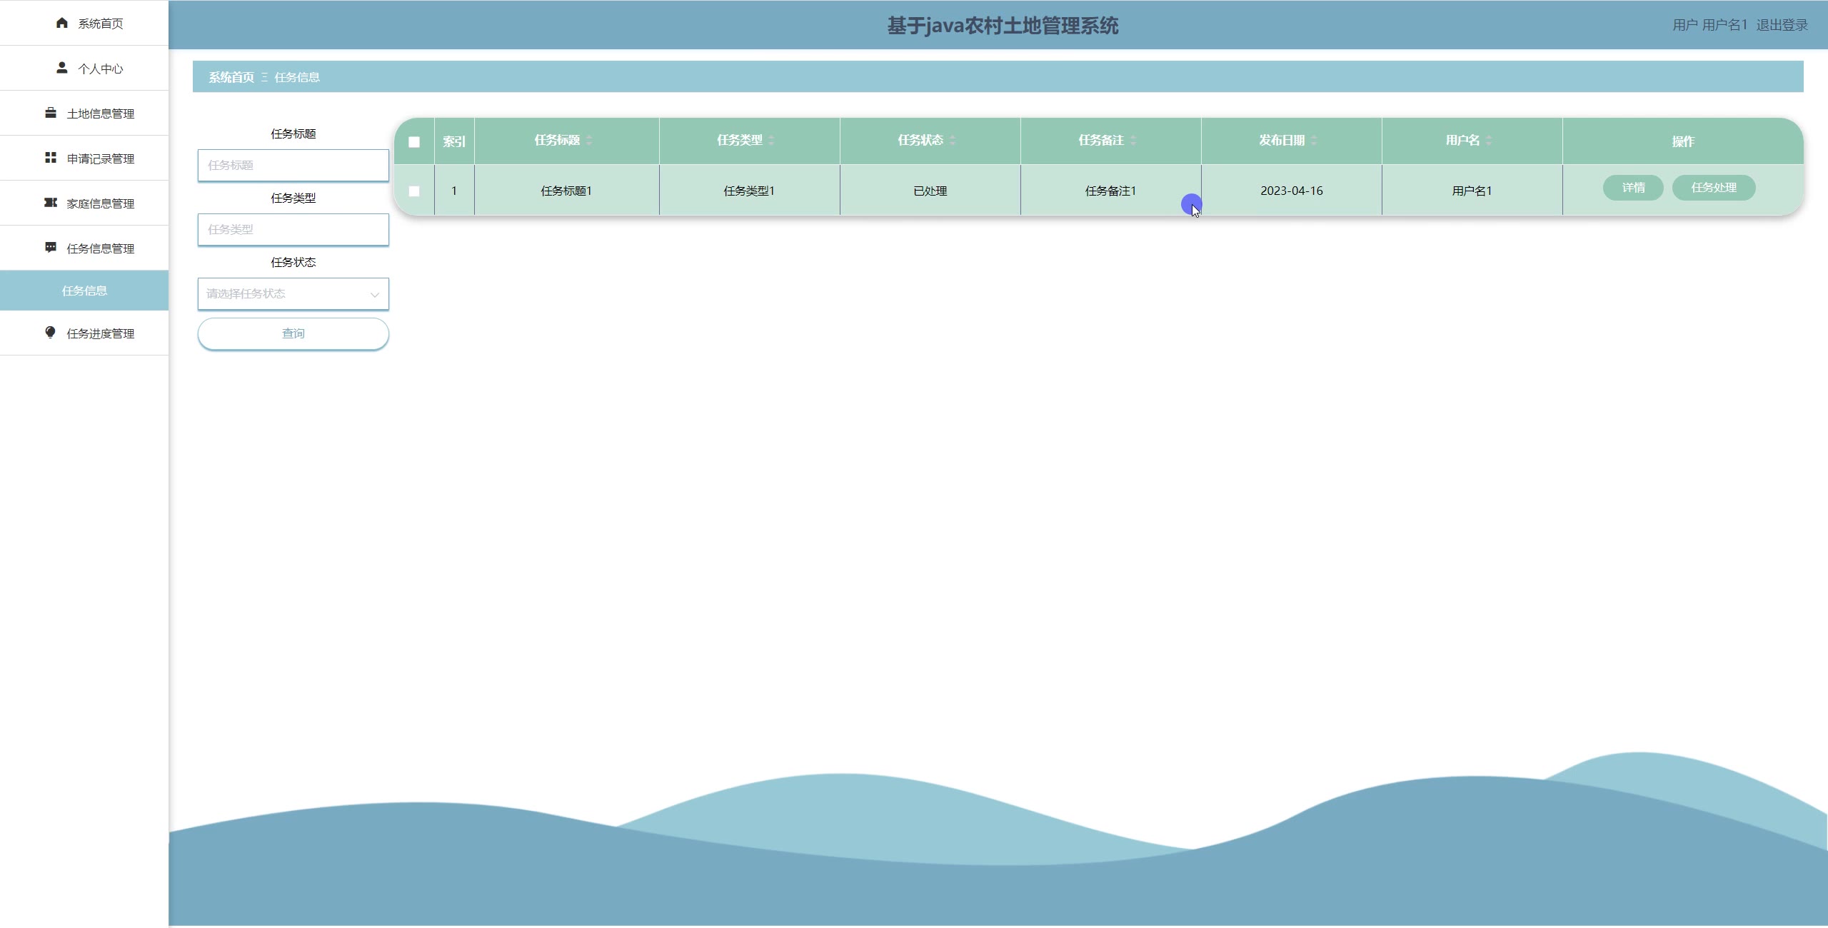Viewport: 1828px width, 928px height.
Task: Click the 退出登录 link
Action: 1782,25
